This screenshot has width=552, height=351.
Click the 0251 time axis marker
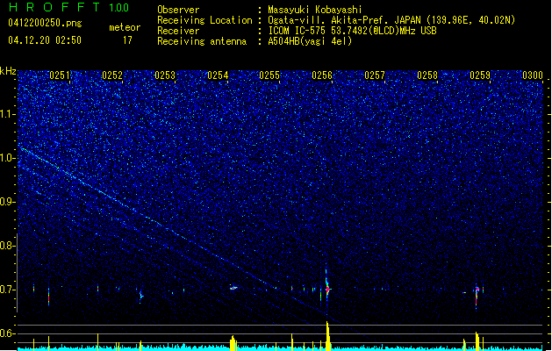tap(60, 75)
